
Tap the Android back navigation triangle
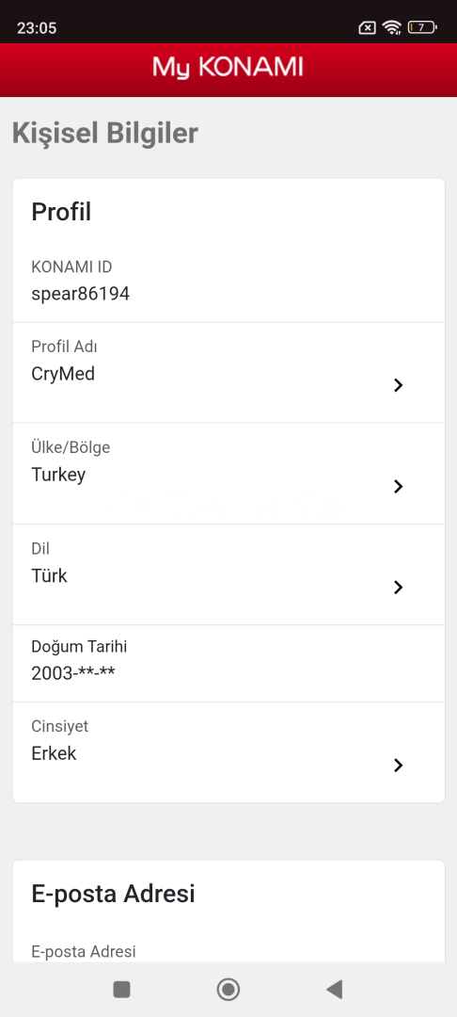335,989
